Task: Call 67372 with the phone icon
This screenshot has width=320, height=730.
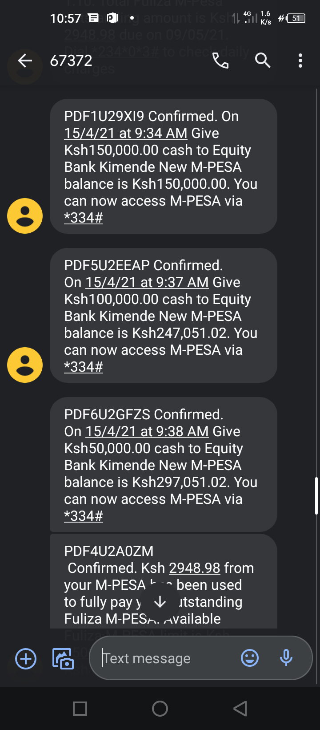Action: pos(220,61)
